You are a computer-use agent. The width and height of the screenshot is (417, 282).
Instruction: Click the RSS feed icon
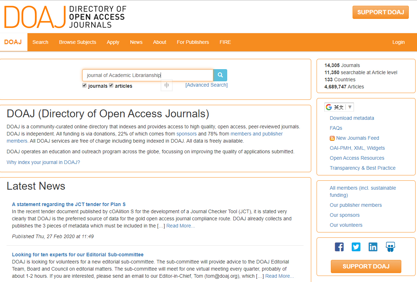(332, 138)
